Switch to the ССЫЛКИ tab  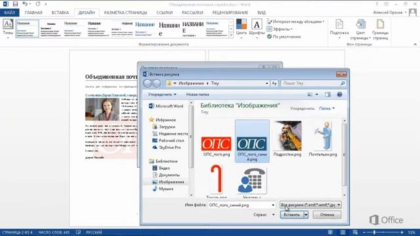click(x=165, y=12)
